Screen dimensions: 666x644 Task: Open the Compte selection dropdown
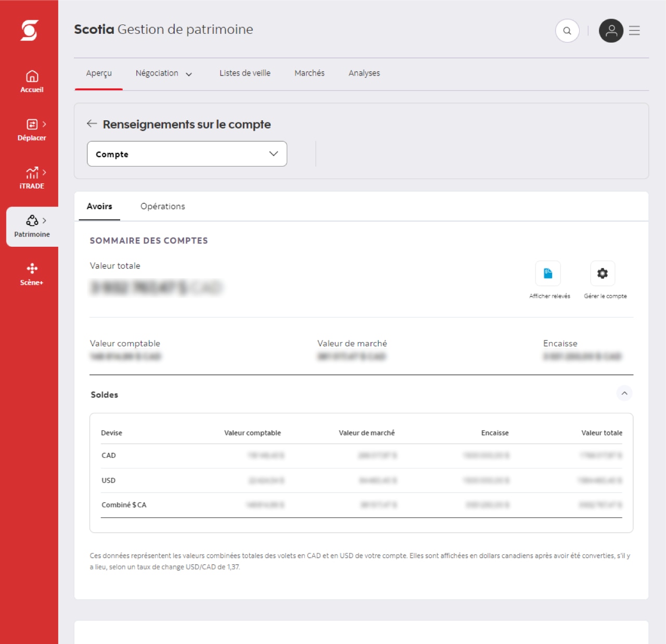coord(187,154)
